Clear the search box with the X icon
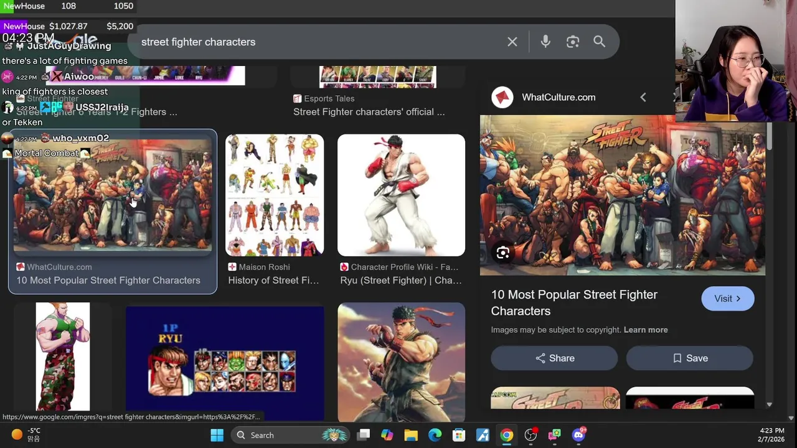797x448 pixels. pyautogui.click(x=512, y=42)
